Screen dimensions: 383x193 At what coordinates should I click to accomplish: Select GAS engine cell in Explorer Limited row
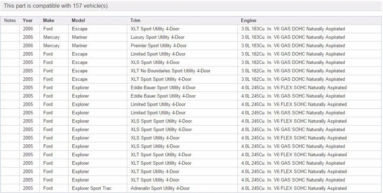tap(293, 113)
